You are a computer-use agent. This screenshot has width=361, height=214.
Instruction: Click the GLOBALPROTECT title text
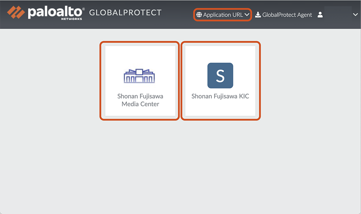pos(125,13)
